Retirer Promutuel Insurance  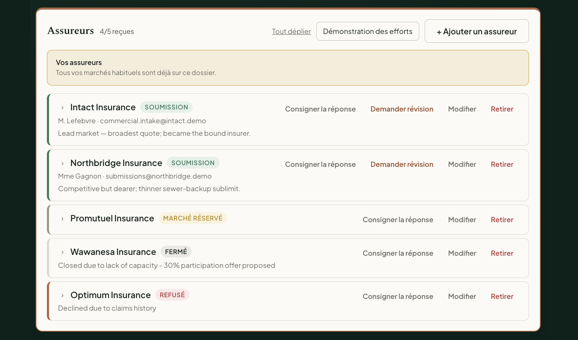(502, 220)
